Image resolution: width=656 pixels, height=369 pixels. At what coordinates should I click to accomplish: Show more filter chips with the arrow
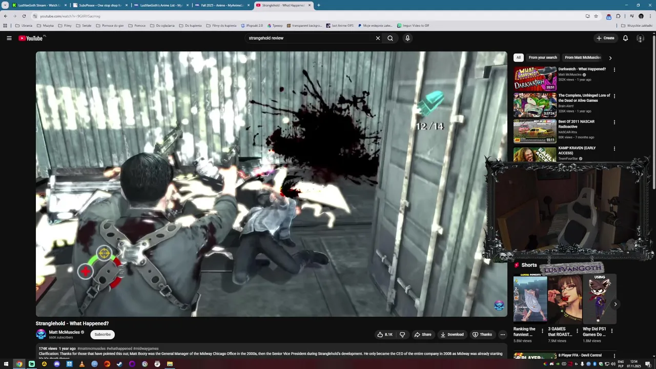pos(610,58)
